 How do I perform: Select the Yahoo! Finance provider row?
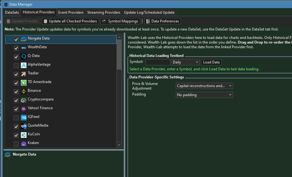coord(61,109)
